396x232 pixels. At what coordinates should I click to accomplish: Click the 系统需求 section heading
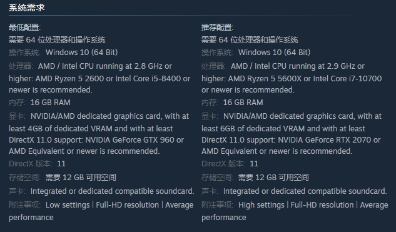coord(27,8)
